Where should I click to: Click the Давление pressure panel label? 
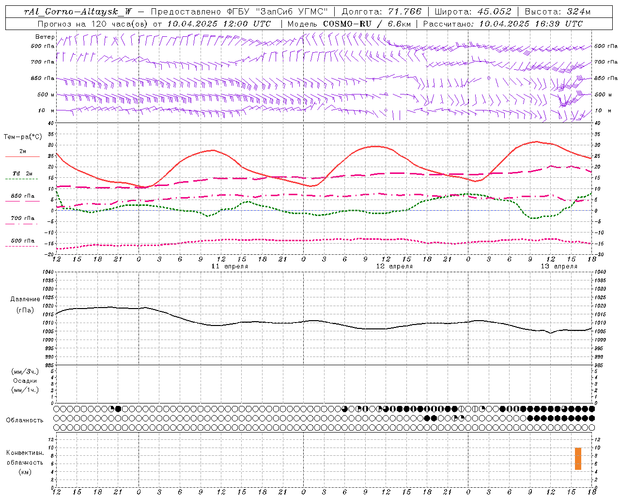tap(25, 299)
